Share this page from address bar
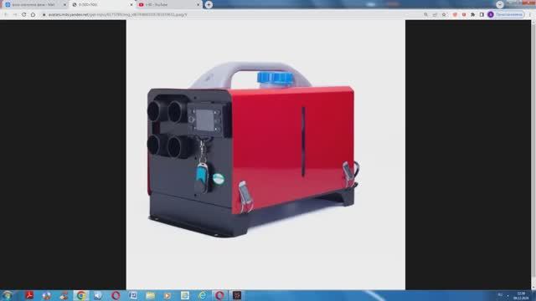 [x=435, y=15]
